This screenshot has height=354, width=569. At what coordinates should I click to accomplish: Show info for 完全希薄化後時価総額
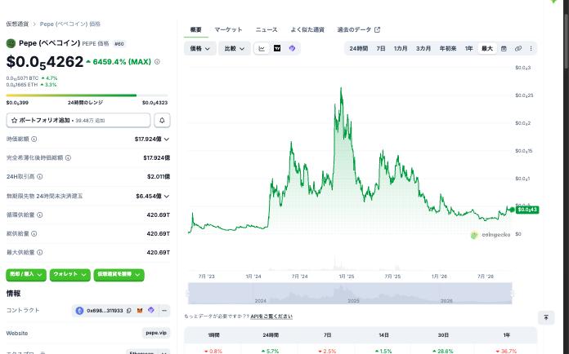coord(68,157)
